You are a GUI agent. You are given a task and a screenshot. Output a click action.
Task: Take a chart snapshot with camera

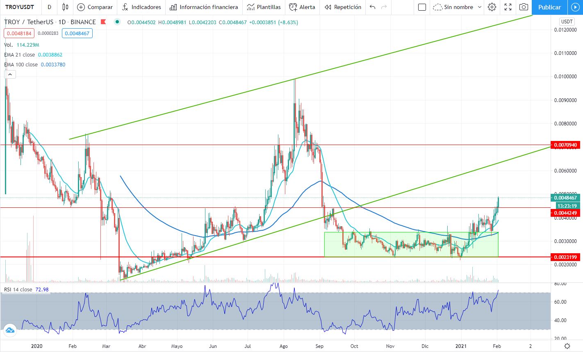[524, 7]
